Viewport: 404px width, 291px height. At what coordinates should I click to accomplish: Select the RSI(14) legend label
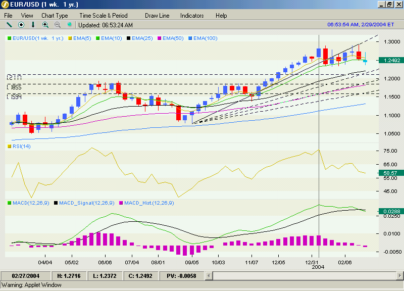[x=22, y=147]
